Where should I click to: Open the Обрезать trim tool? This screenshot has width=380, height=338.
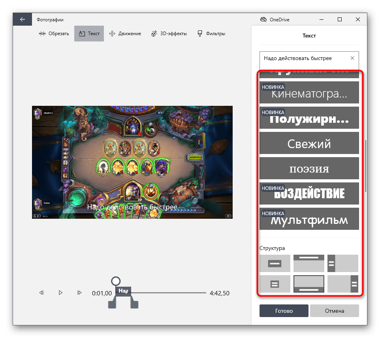pyautogui.click(x=54, y=34)
